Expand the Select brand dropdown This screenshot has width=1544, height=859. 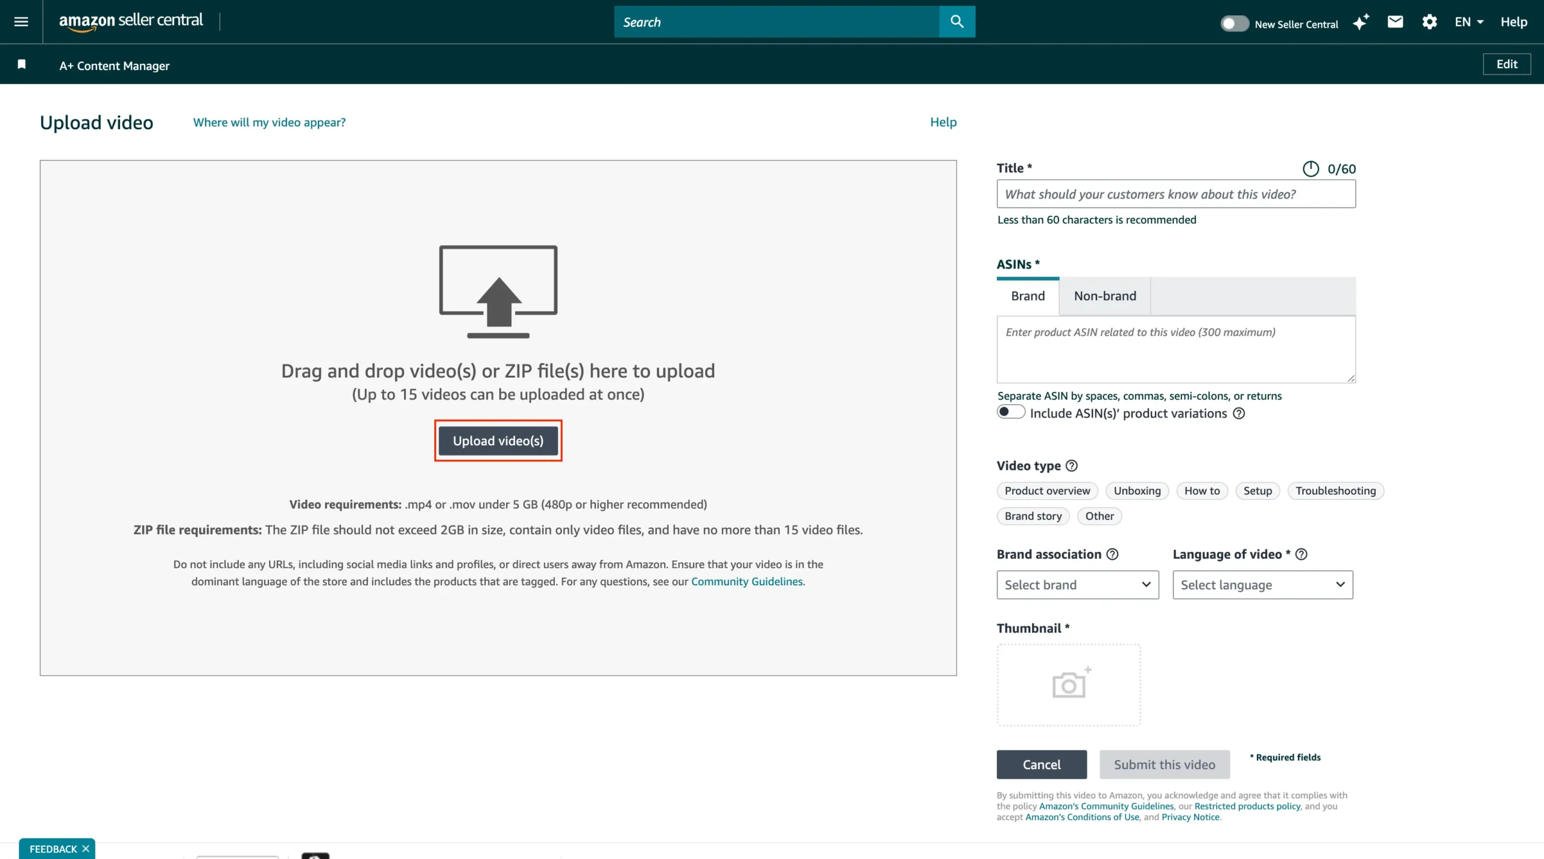1077,585
